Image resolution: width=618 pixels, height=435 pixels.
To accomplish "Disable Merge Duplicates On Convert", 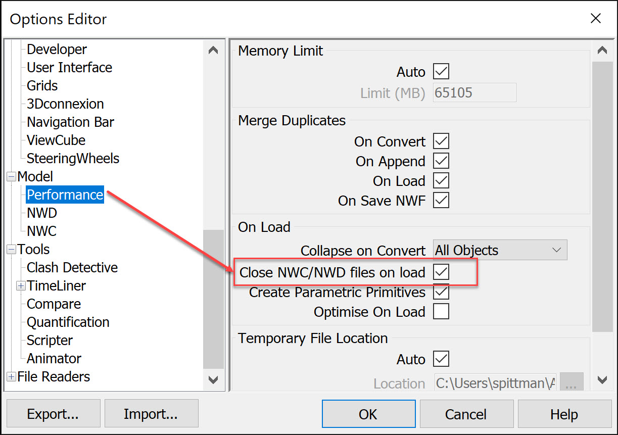I will pos(441,141).
